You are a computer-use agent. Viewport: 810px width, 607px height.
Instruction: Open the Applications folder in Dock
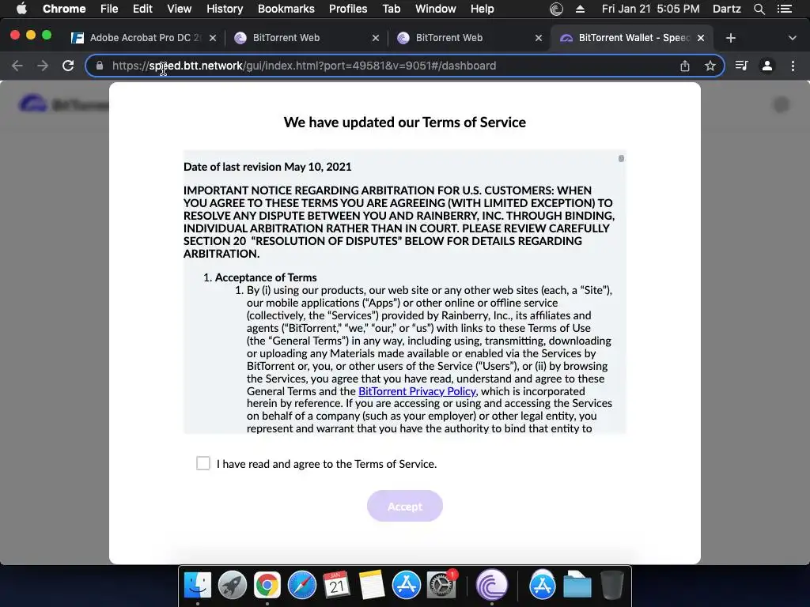542,586
